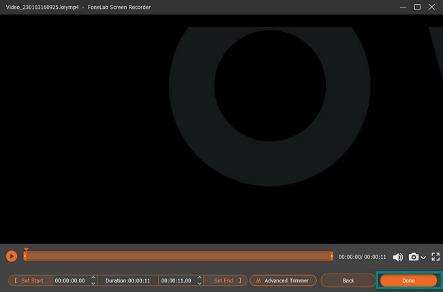This screenshot has height=292, width=443.
Task: Click the Set Start button
Action: (x=30, y=280)
